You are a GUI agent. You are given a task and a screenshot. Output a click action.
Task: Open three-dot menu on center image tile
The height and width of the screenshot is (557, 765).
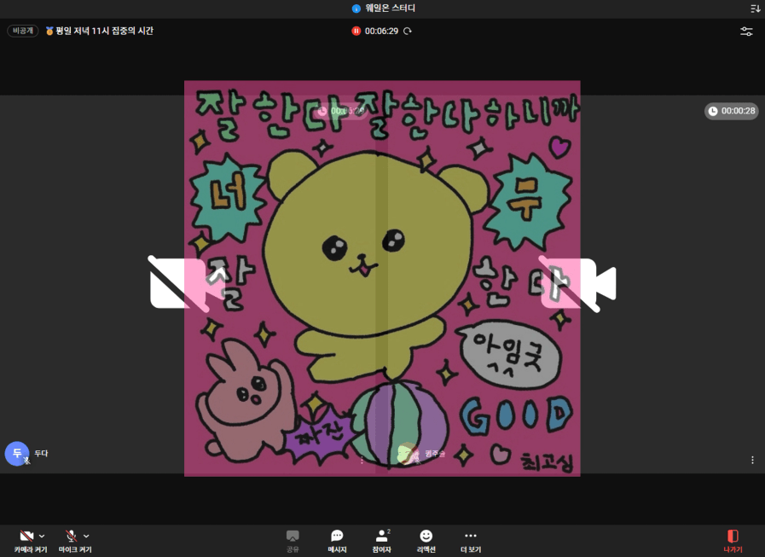pyautogui.click(x=362, y=460)
